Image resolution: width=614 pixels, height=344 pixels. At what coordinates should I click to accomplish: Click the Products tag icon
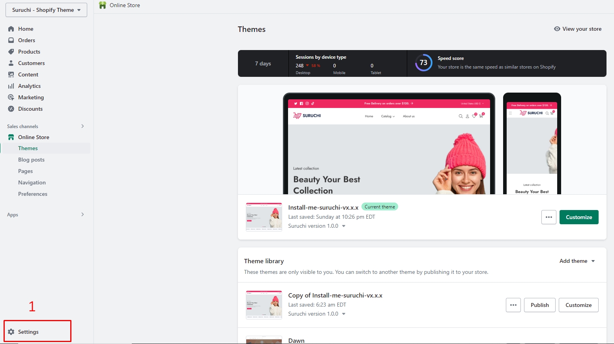11,52
